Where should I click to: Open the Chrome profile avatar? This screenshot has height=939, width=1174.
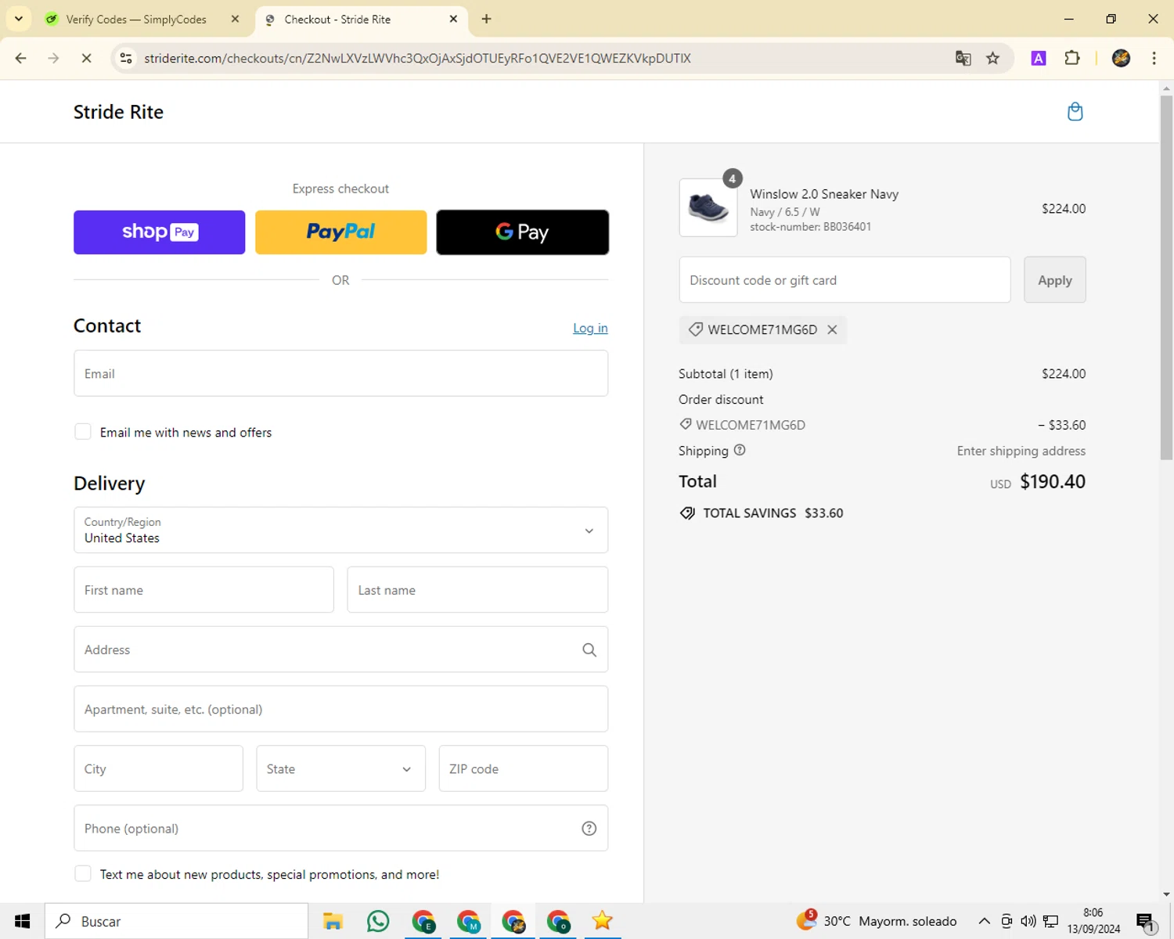(1121, 58)
